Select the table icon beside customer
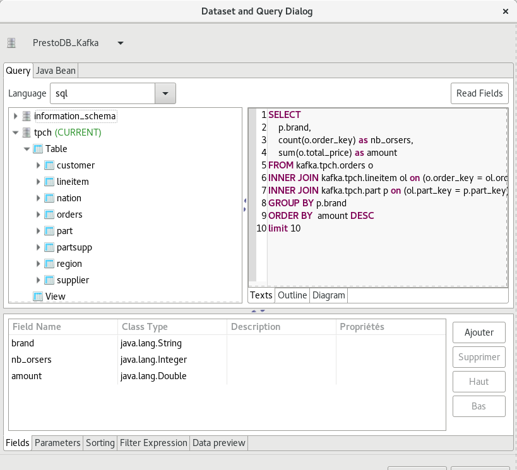The width and height of the screenshot is (517, 470). (x=49, y=165)
